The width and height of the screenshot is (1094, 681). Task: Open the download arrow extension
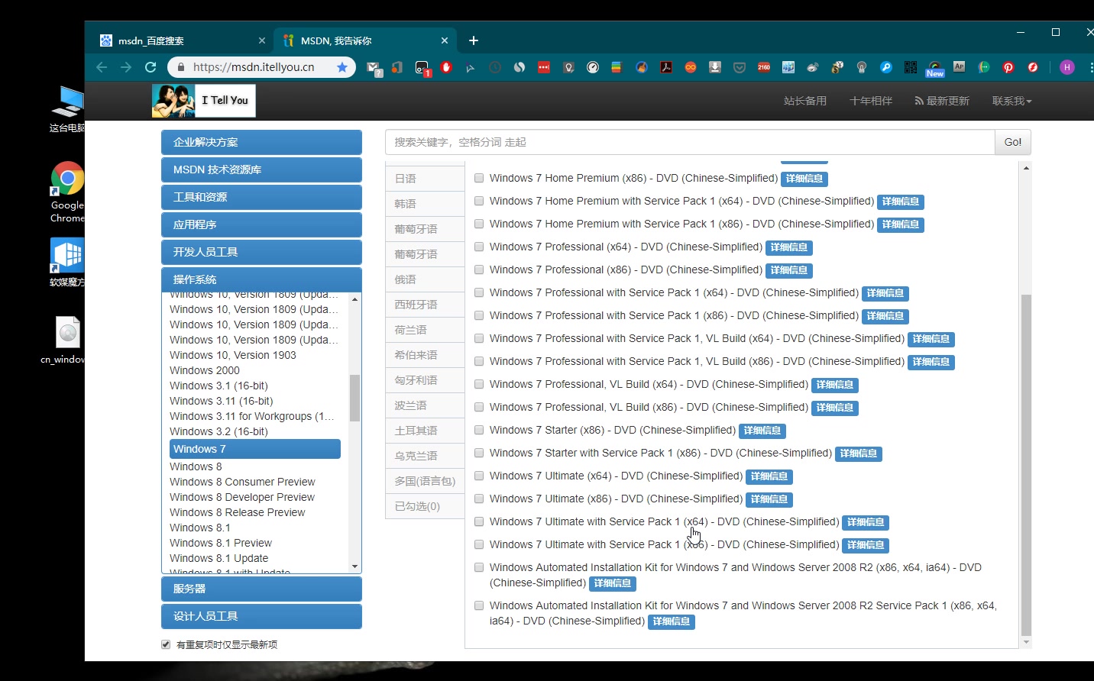715,67
